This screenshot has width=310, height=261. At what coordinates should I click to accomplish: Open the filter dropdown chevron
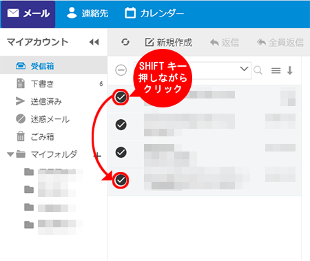point(244,69)
